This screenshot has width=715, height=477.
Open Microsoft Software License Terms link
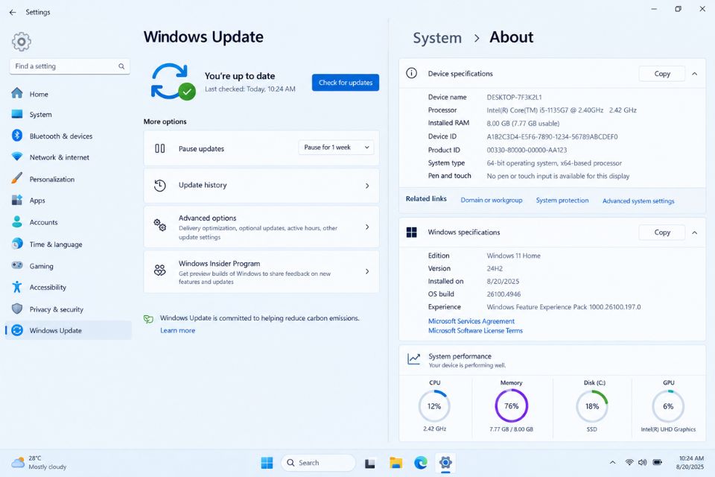coord(475,330)
